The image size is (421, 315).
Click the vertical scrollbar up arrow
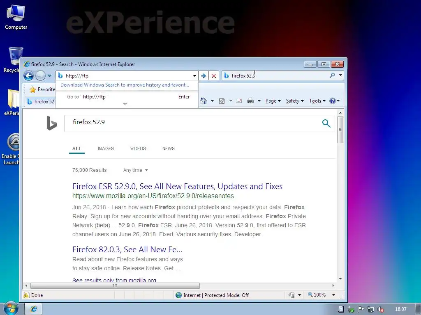[340, 113]
